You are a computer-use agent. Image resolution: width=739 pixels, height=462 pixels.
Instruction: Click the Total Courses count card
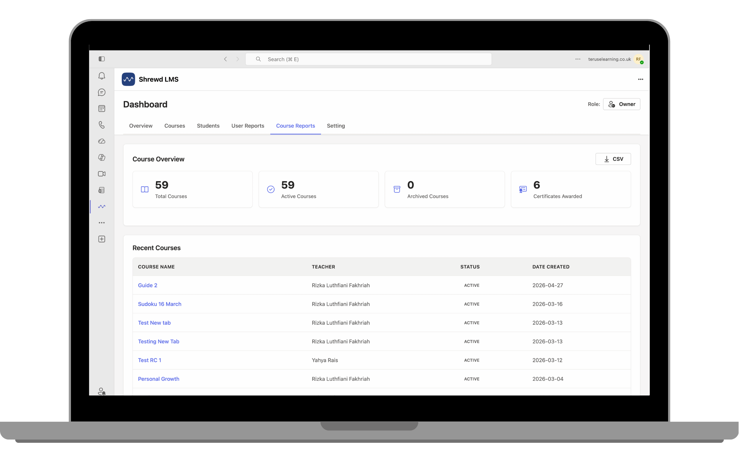(192, 189)
